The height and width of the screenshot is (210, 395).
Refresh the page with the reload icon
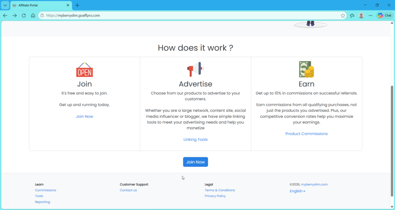24,15
